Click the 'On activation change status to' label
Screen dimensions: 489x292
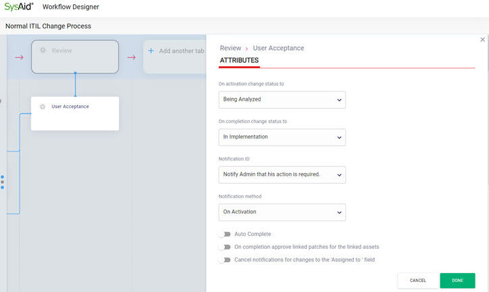pos(251,84)
